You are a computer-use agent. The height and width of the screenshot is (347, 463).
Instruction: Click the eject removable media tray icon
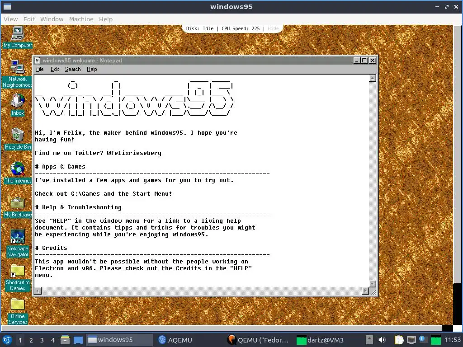click(x=369, y=340)
